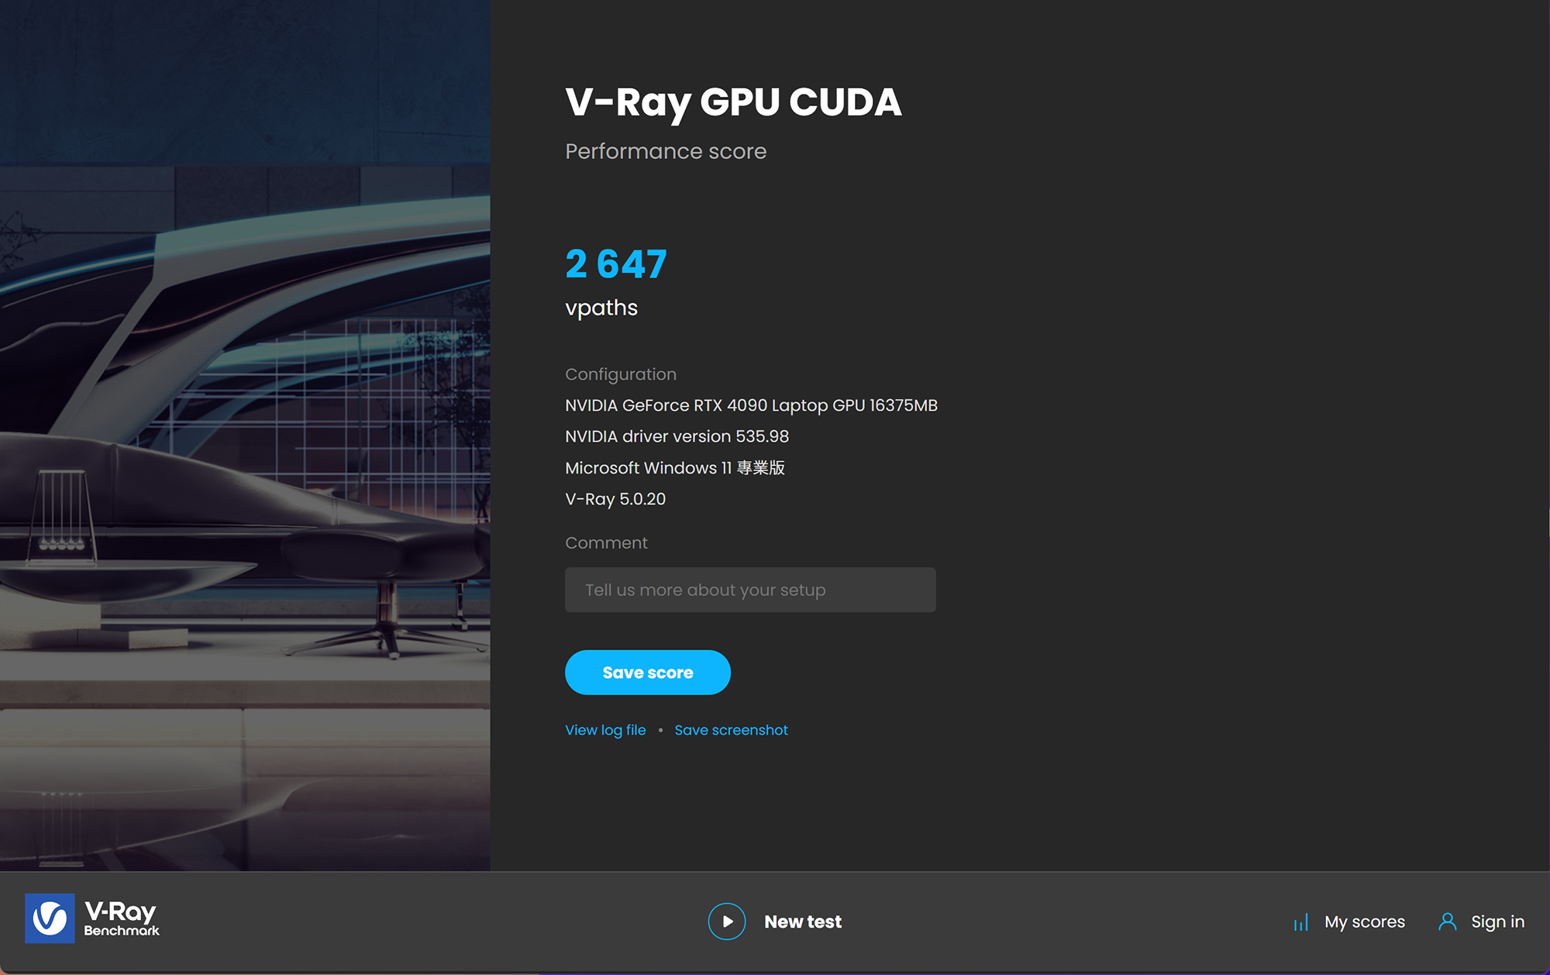Click NVIDIA driver version 535.98 text
This screenshot has width=1550, height=975.
click(x=677, y=436)
